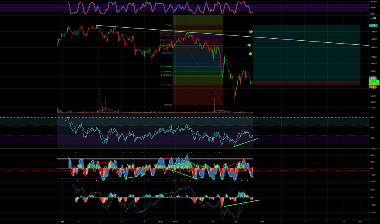Select the Fibonacci level label 0.5(1277.9)
Viewport: 380px width, 224px height.
(167, 53)
